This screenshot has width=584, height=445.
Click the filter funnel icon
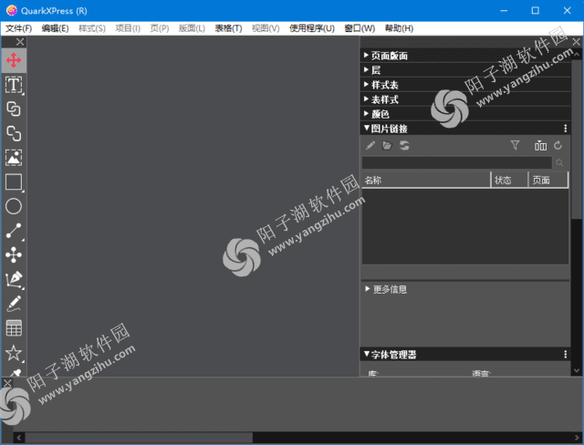pos(515,145)
